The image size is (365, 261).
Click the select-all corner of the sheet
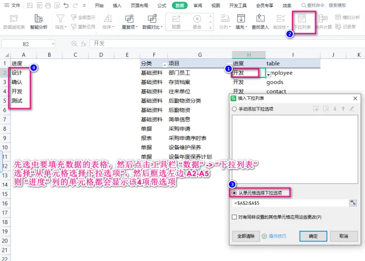point(7,55)
